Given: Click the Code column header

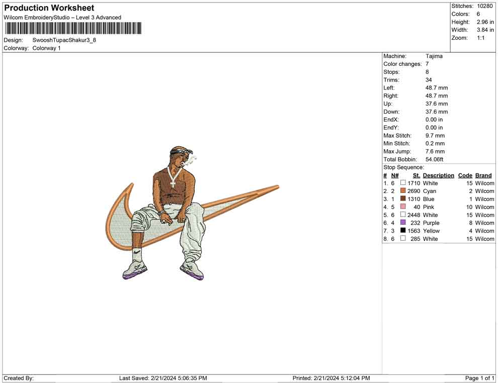Looking at the screenshot, I should pyautogui.click(x=465, y=175).
